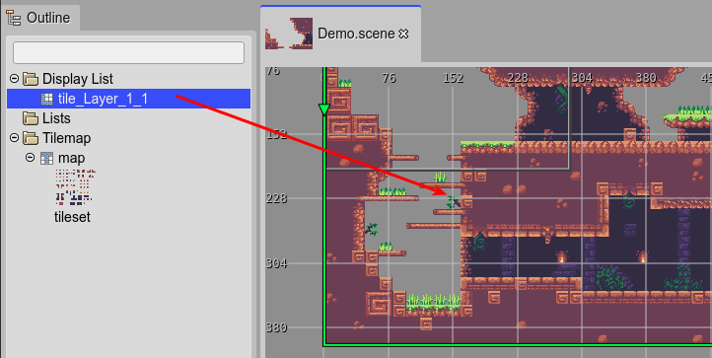Focus the Outline filter text field
Image resolution: width=712 pixels, height=358 pixels.
128,52
